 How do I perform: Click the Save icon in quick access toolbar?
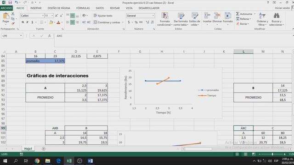point(10,2)
